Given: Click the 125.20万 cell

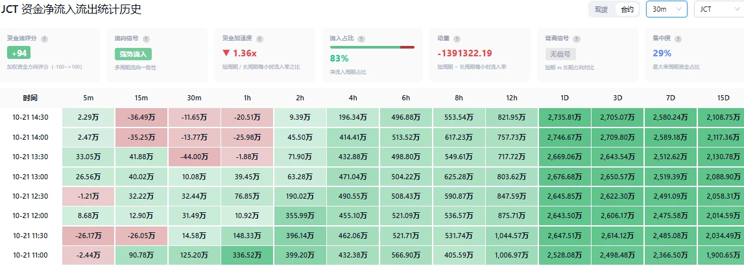Looking at the screenshot, I should 194,255.
